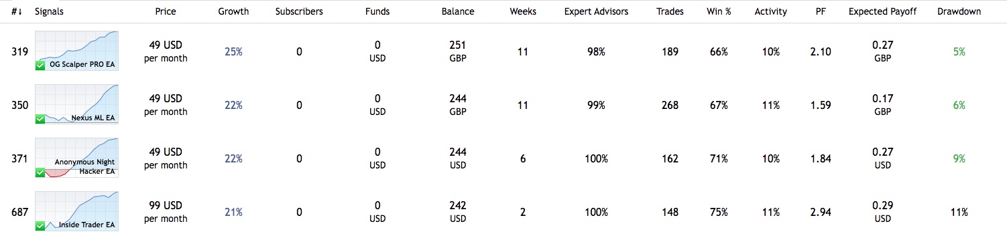Click the green checkmark on OG Scalper PRO EA

[x=40, y=66]
